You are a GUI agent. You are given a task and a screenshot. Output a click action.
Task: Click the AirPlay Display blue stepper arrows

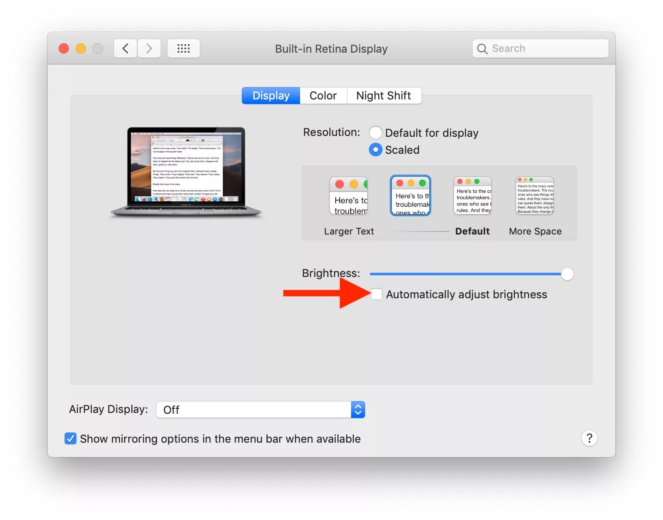pyautogui.click(x=358, y=410)
